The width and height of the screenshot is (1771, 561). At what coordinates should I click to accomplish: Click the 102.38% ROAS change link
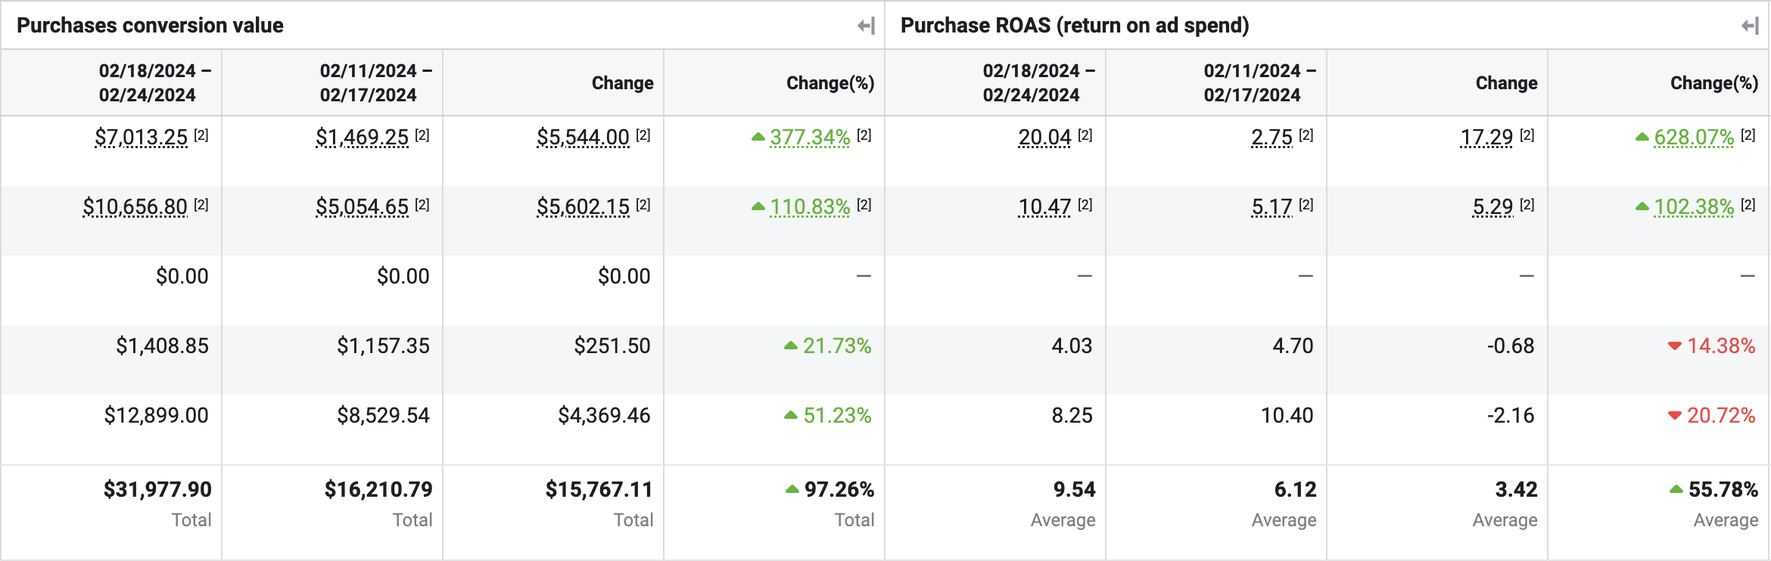coord(1694,207)
